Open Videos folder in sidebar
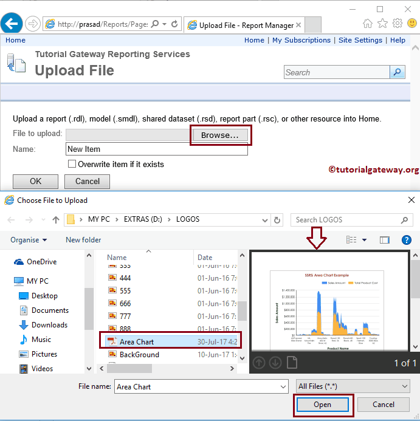The height and width of the screenshot is (421, 420). tap(36, 369)
